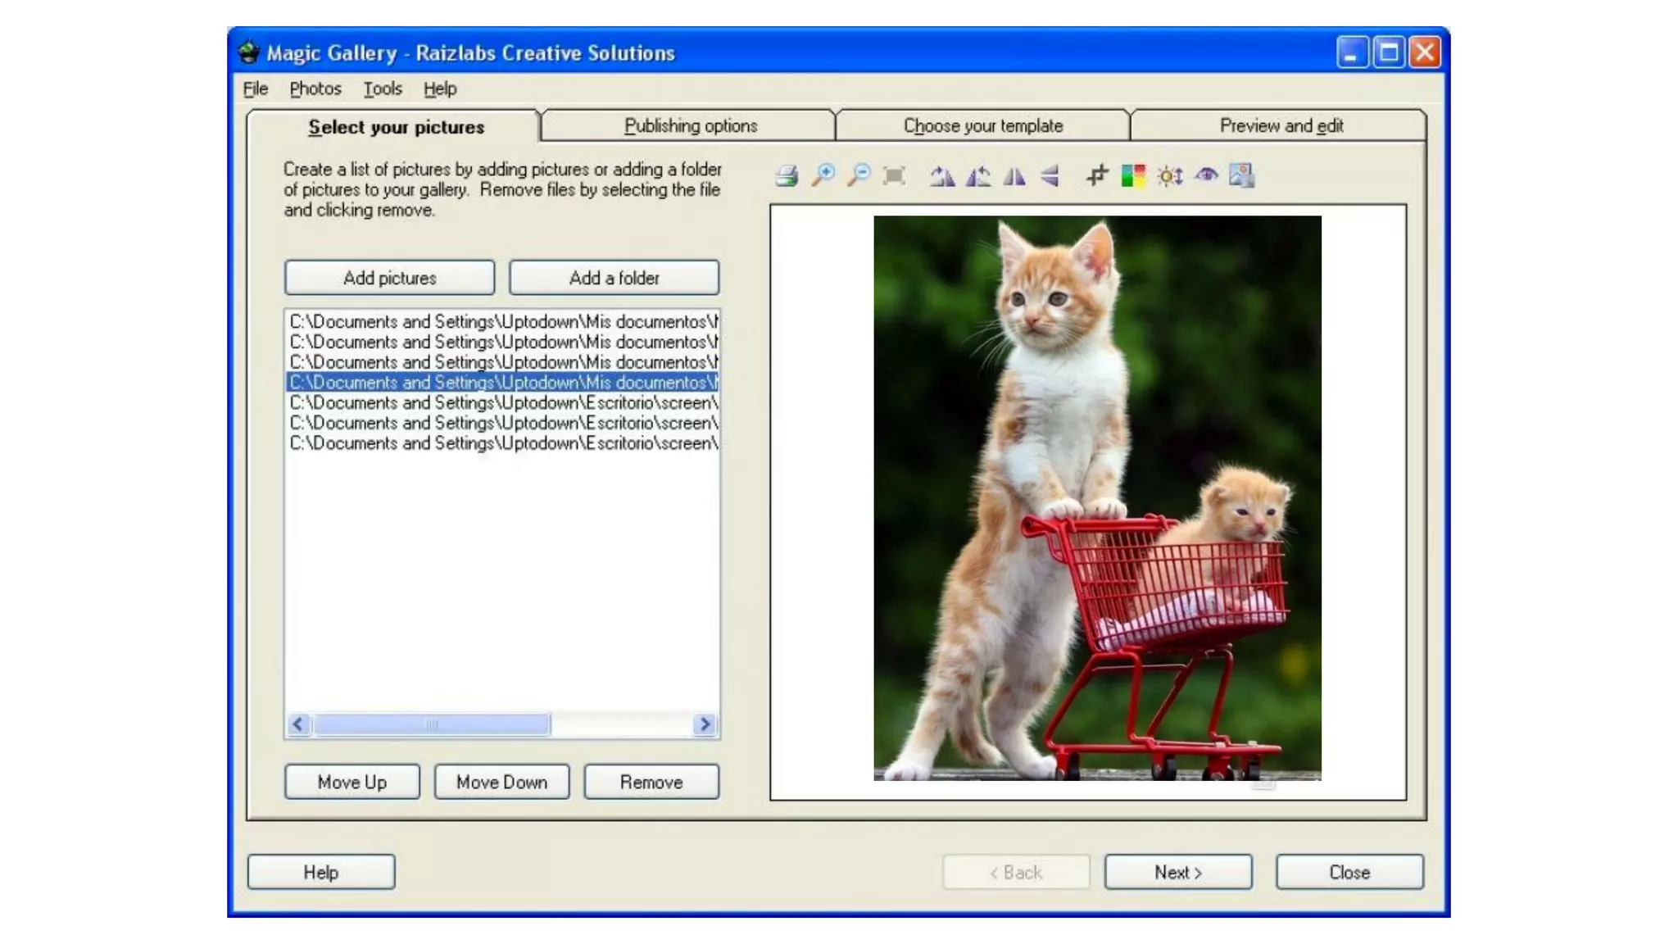
Task: Switch to the Publishing options tab
Action: [x=690, y=126]
